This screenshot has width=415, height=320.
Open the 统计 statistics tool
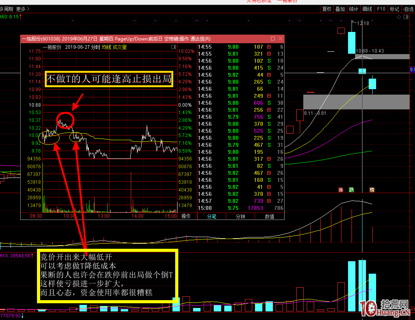(x=353, y=9)
